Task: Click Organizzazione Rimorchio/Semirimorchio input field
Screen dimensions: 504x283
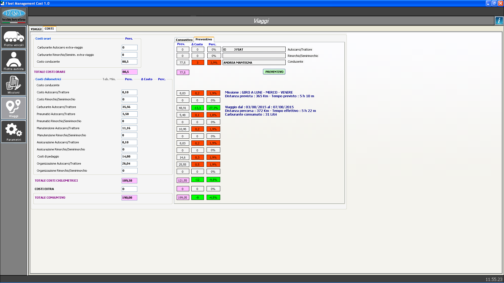Action: pos(129,171)
